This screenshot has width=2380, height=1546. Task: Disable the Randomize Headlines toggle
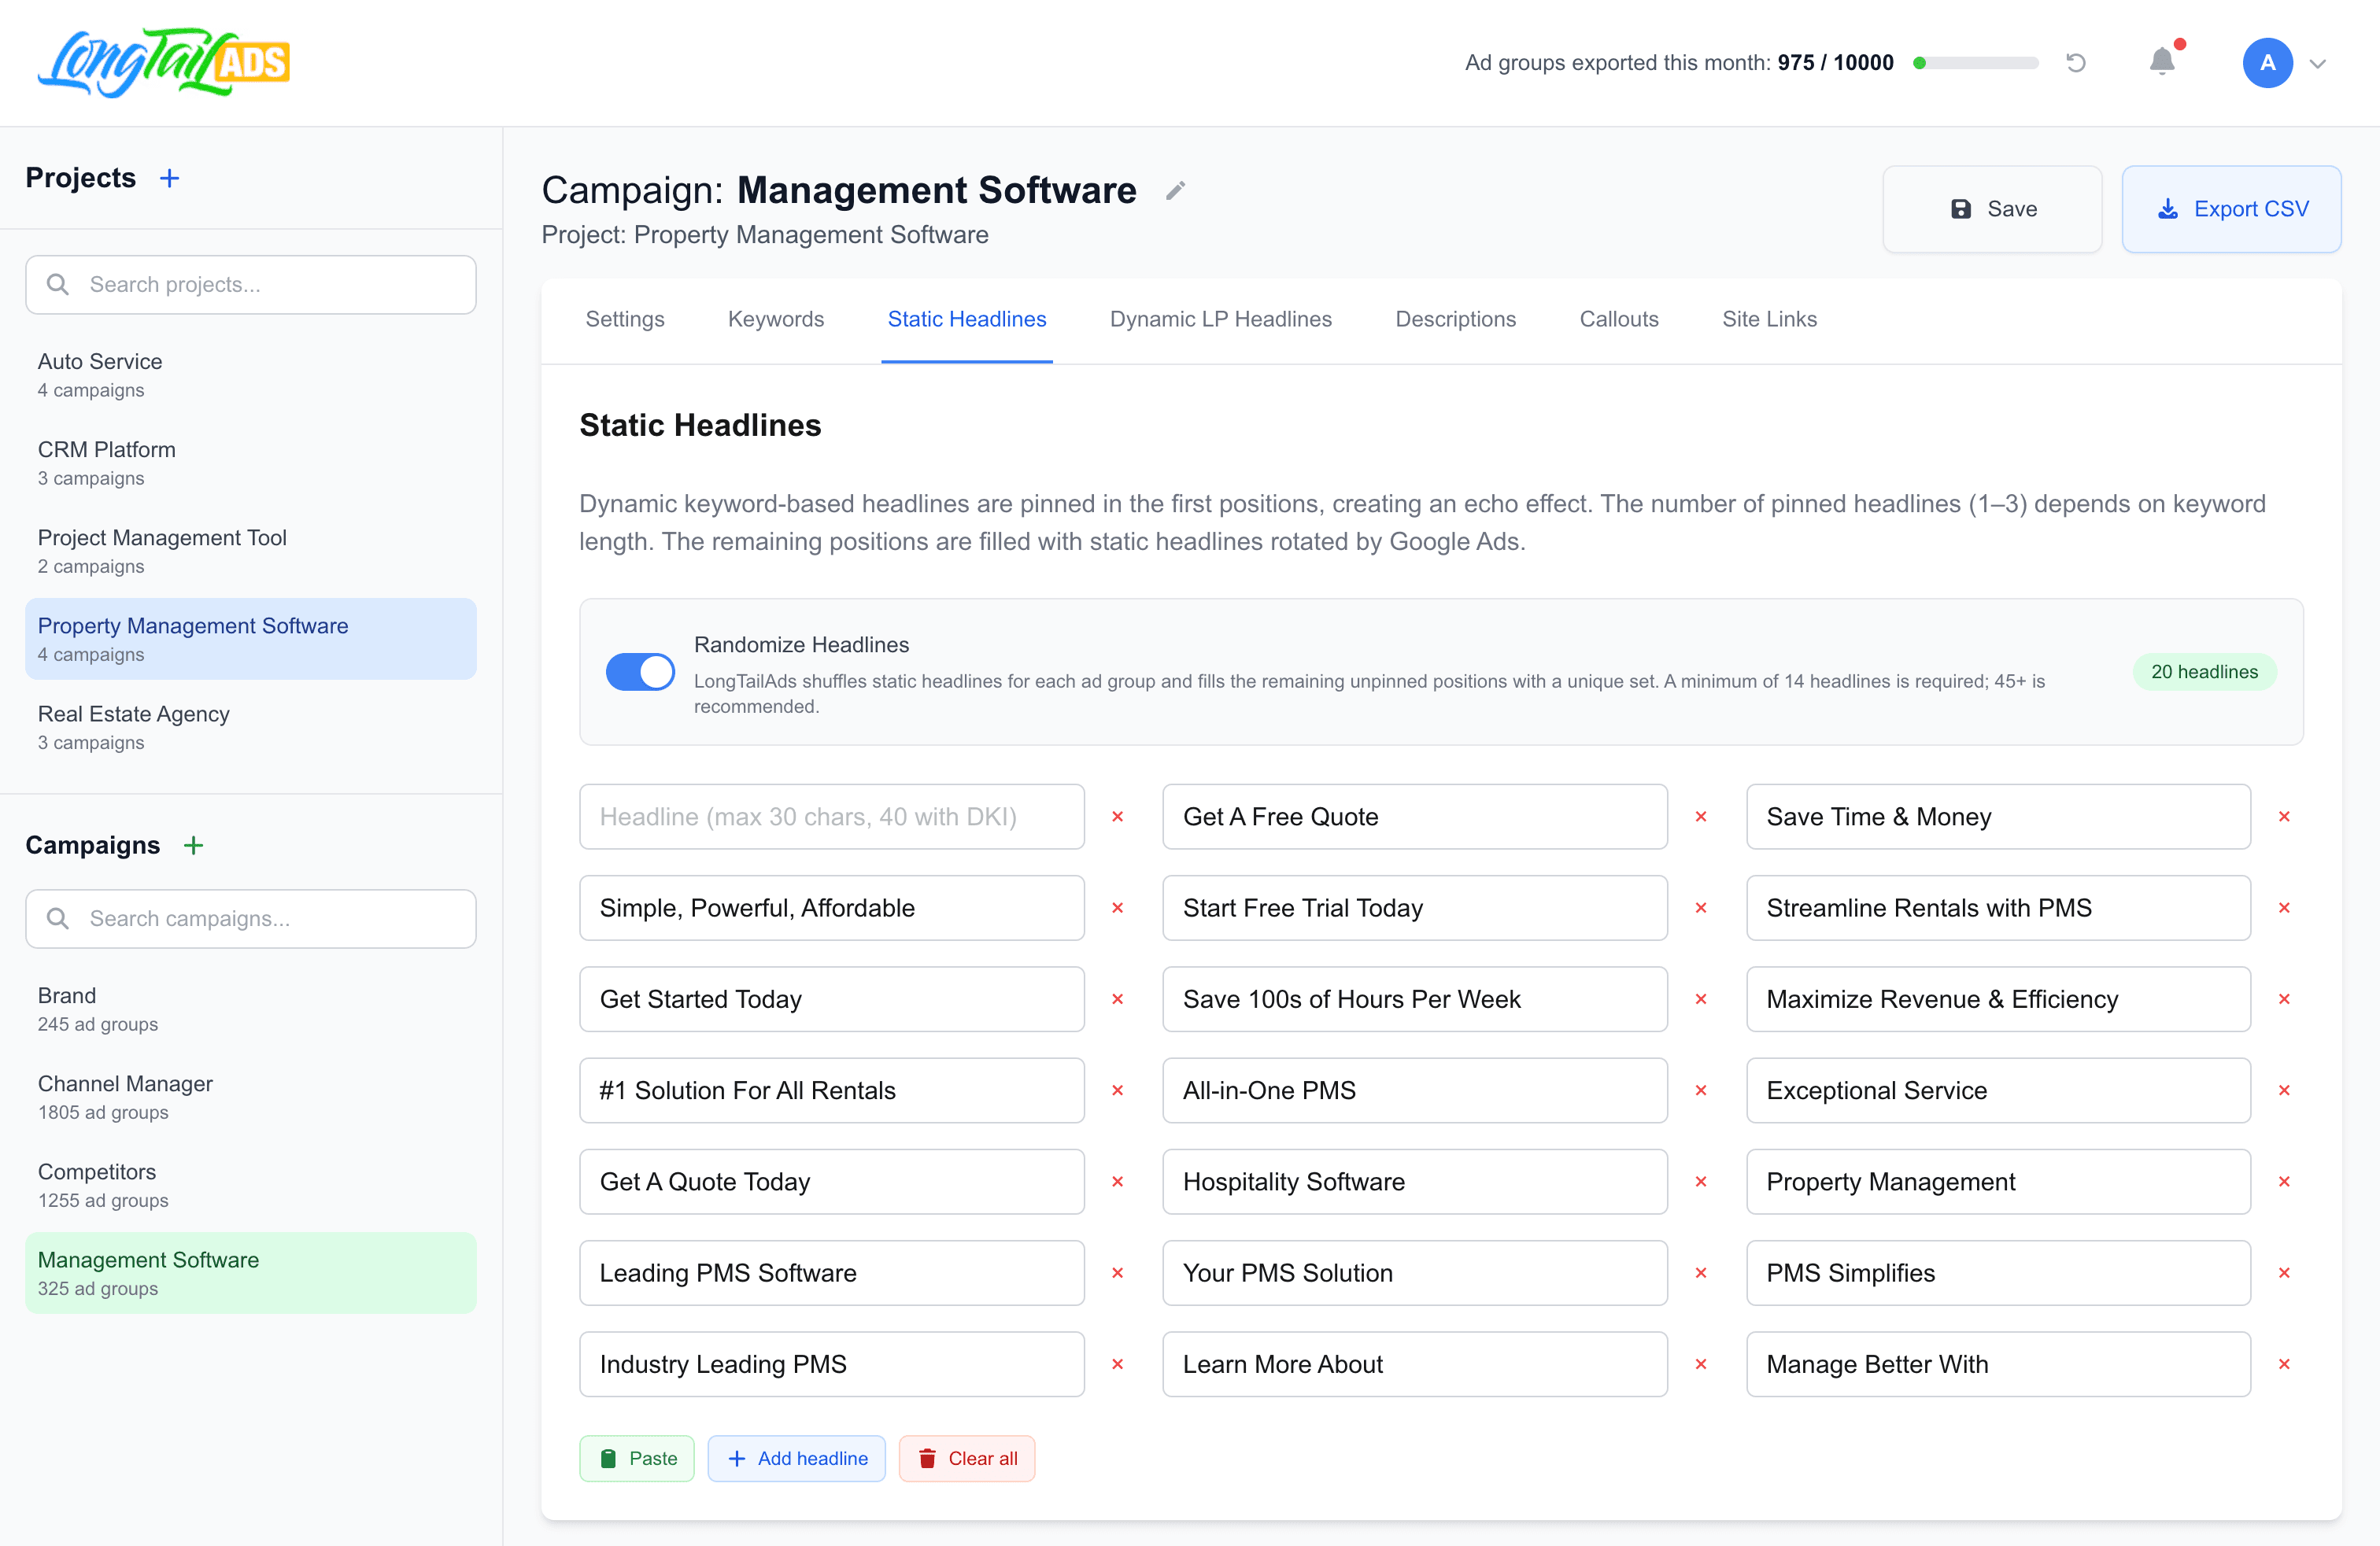point(640,672)
